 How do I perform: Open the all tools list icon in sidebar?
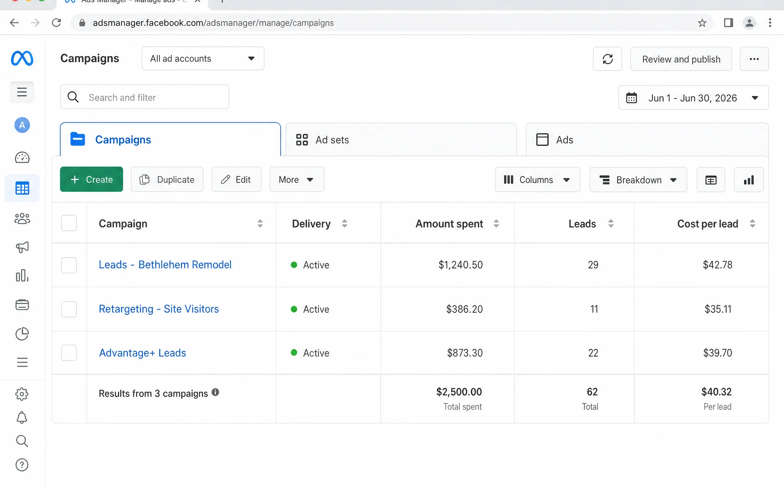coord(22,362)
